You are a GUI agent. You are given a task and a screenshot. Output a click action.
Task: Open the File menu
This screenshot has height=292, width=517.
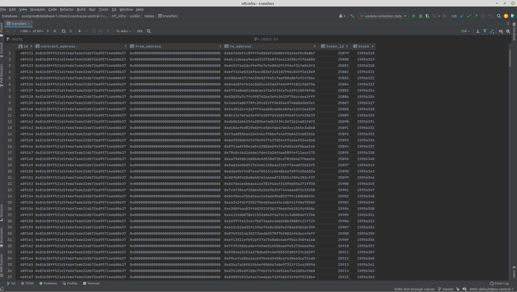(3, 9)
